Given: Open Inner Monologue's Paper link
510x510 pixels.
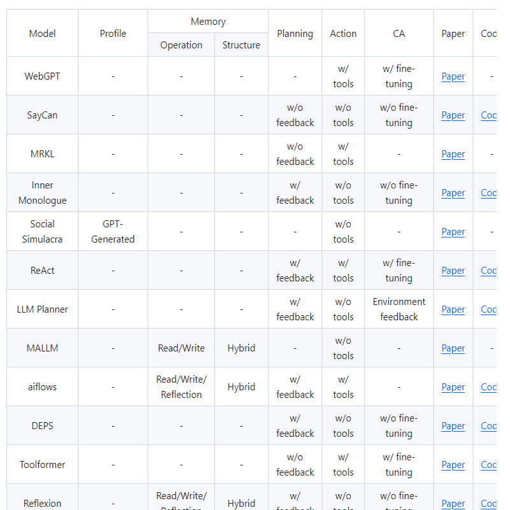Looking at the screenshot, I should coord(453,193).
